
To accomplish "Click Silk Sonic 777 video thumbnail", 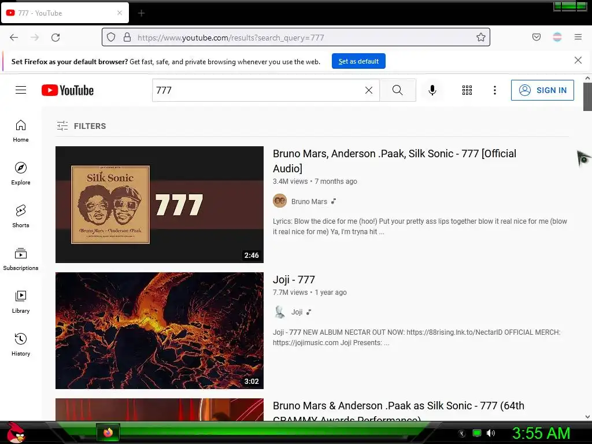I will pos(160,204).
